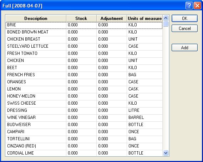Viewport: 203px width, 162px height.
Task: Click the OK button
Action: pyautogui.click(x=184, y=19)
